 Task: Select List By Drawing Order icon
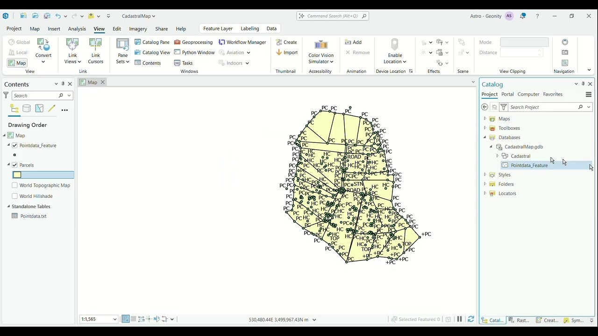point(14,109)
